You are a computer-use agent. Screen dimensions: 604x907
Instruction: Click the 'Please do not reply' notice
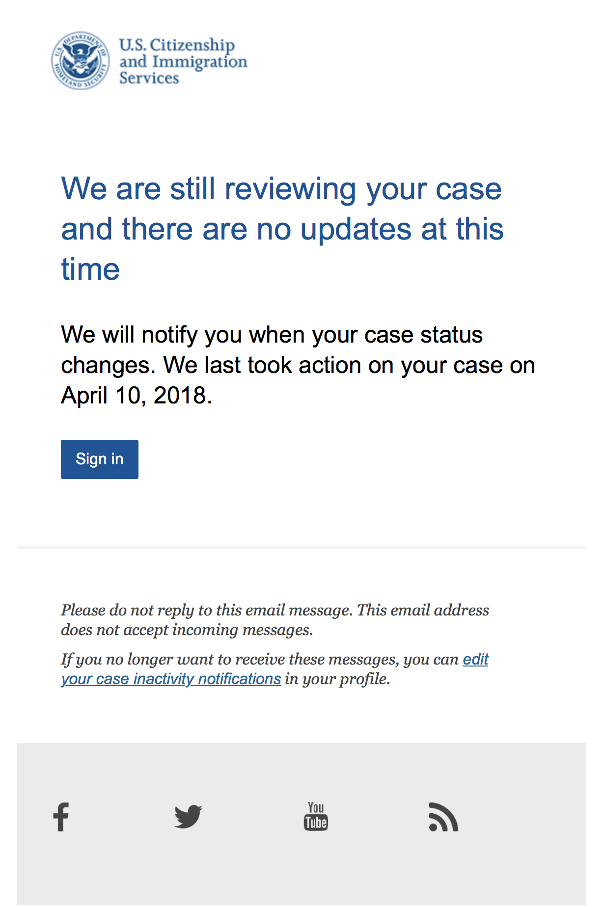[275, 620]
